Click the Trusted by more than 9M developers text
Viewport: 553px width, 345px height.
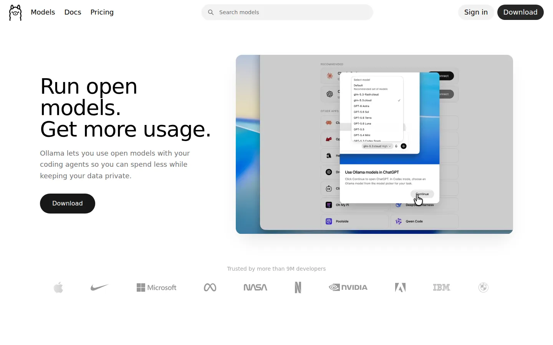tap(276, 269)
